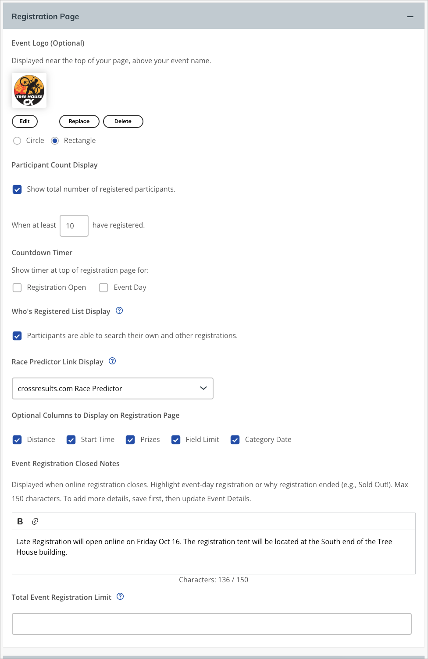
Task: Toggle bold formatting in notes editor
Action: [x=20, y=521]
